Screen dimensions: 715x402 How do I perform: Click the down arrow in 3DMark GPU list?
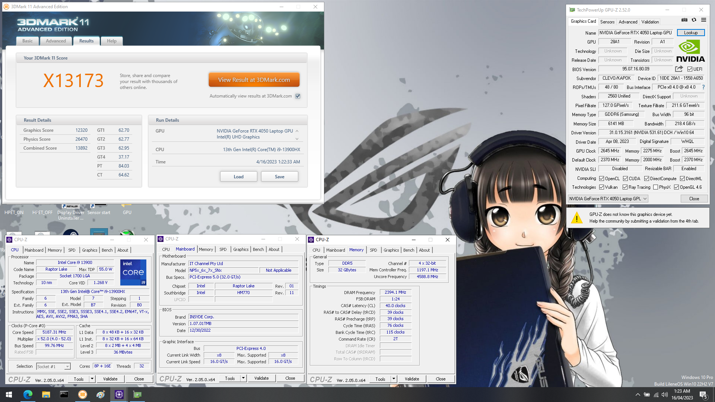click(x=297, y=139)
